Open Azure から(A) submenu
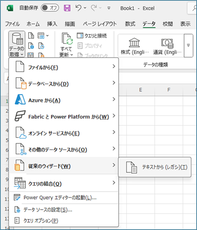Screen dimensions: 197x230 tap(64, 99)
